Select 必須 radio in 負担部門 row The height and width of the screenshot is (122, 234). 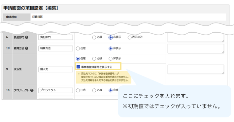94,38
